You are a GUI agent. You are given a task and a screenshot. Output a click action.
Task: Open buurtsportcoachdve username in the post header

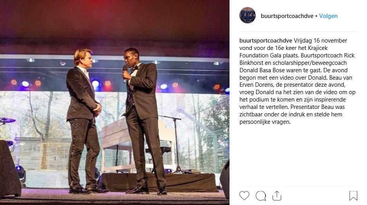[x=287, y=16]
